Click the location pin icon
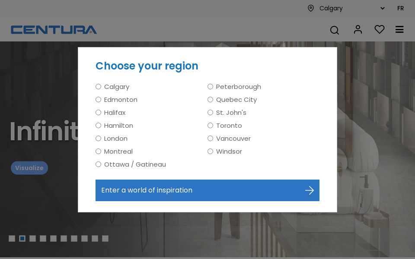Screen dimensions: 415x259 [x=310, y=8]
